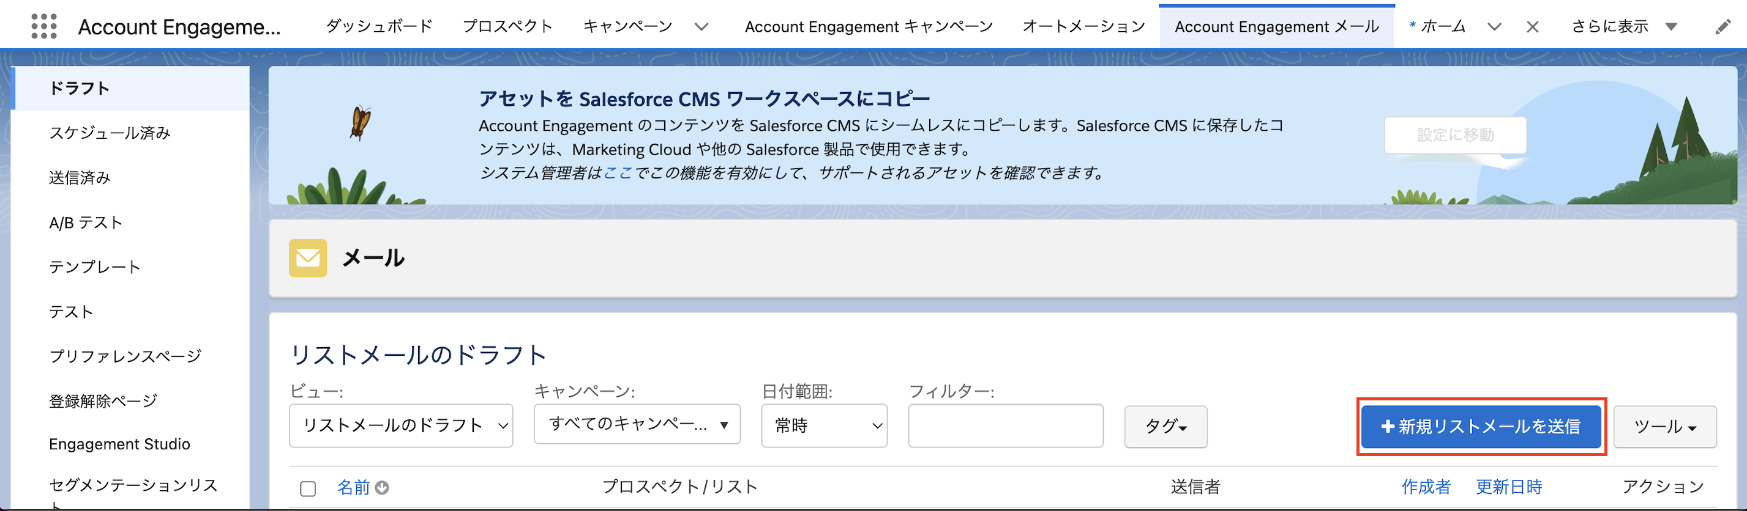Click the Account Engagement app name
Image resolution: width=1747 pixels, height=511 pixels.
click(x=179, y=27)
